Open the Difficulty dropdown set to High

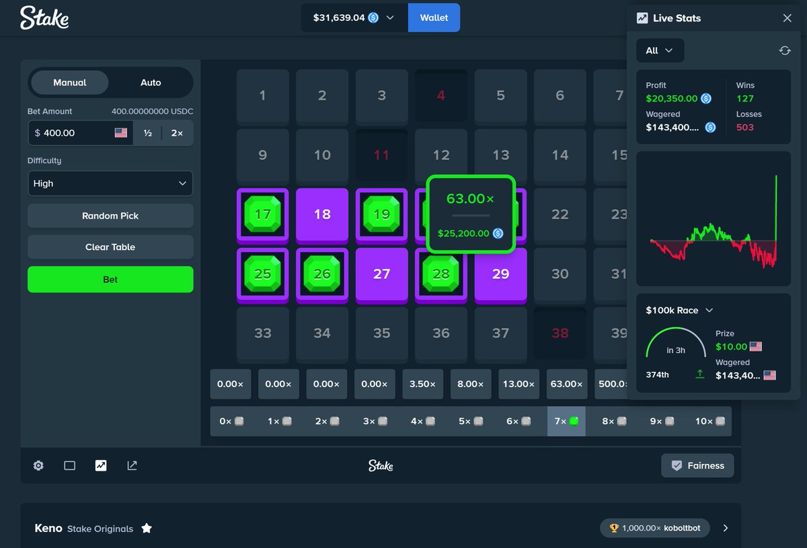coord(110,184)
